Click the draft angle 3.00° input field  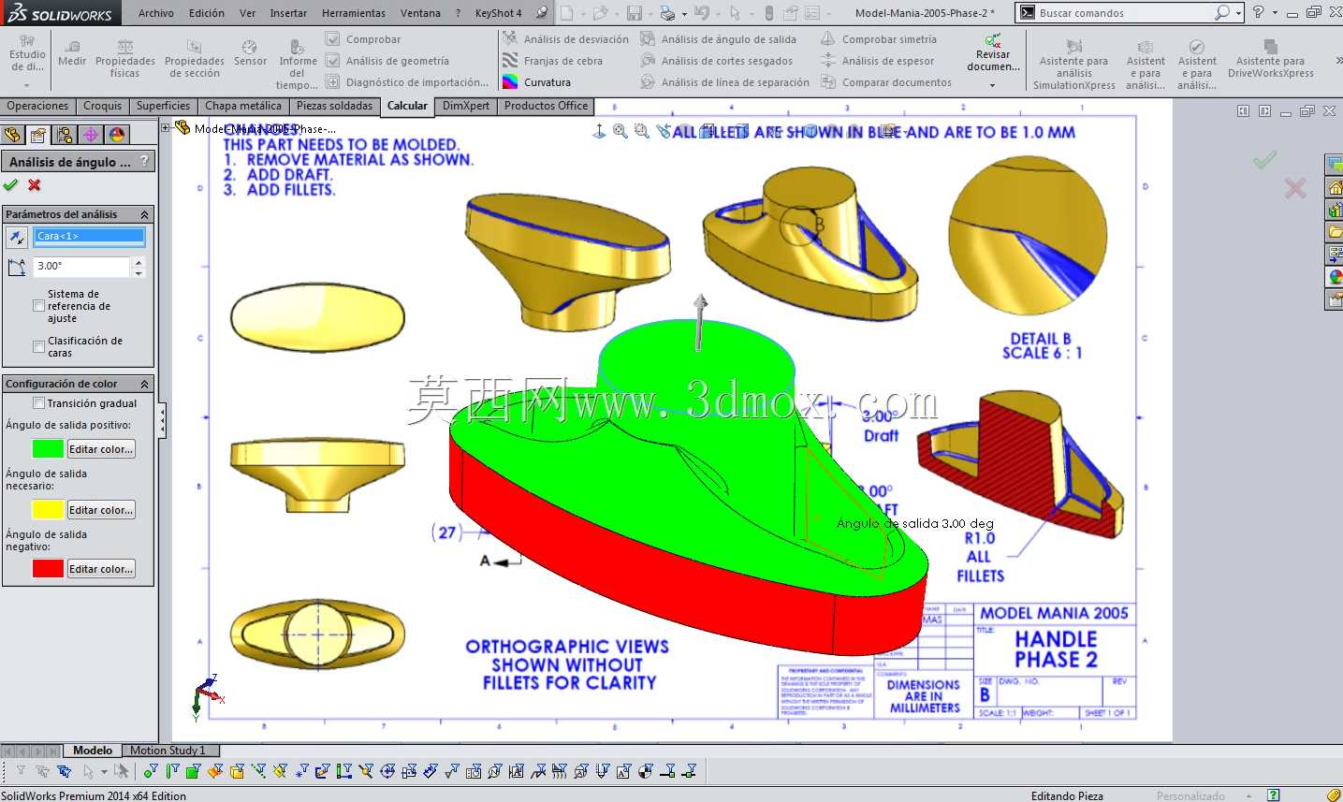pyautogui.click(x=81, y=267)
